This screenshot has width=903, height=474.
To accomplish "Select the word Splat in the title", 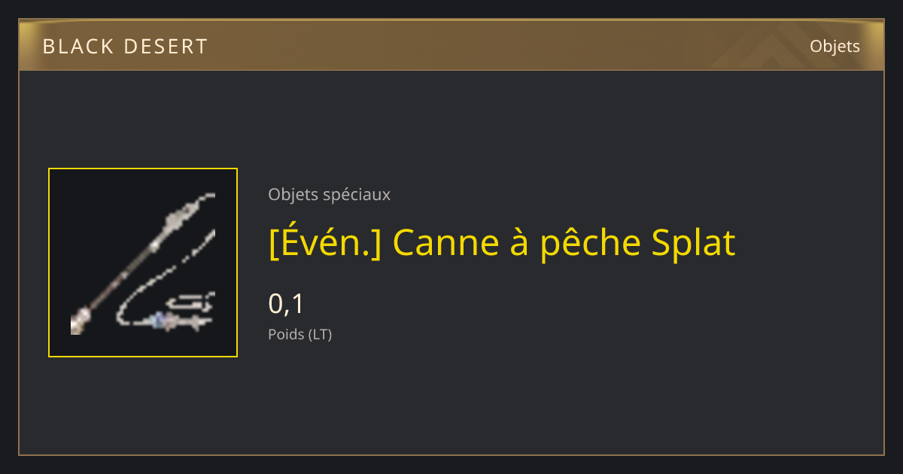I will (693, 242).
